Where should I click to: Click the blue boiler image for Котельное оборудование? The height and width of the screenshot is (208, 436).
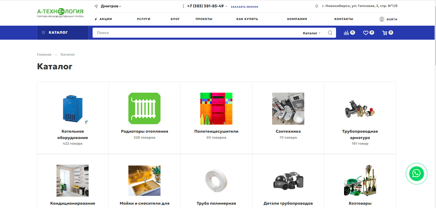pos(73,109)
